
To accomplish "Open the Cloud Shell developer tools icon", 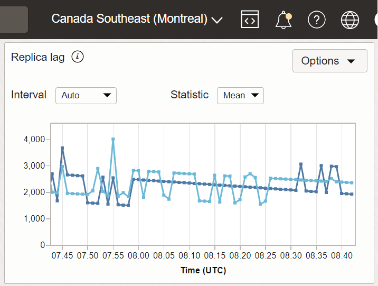I will click(250, 20).
